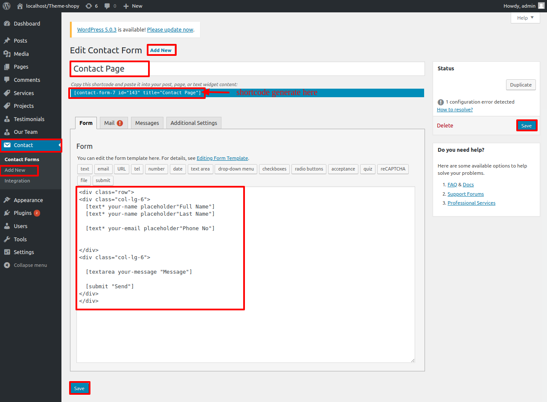Click the Duplicate button in Status box
Viewport: 547px width, 402px height.
(521, 85)
